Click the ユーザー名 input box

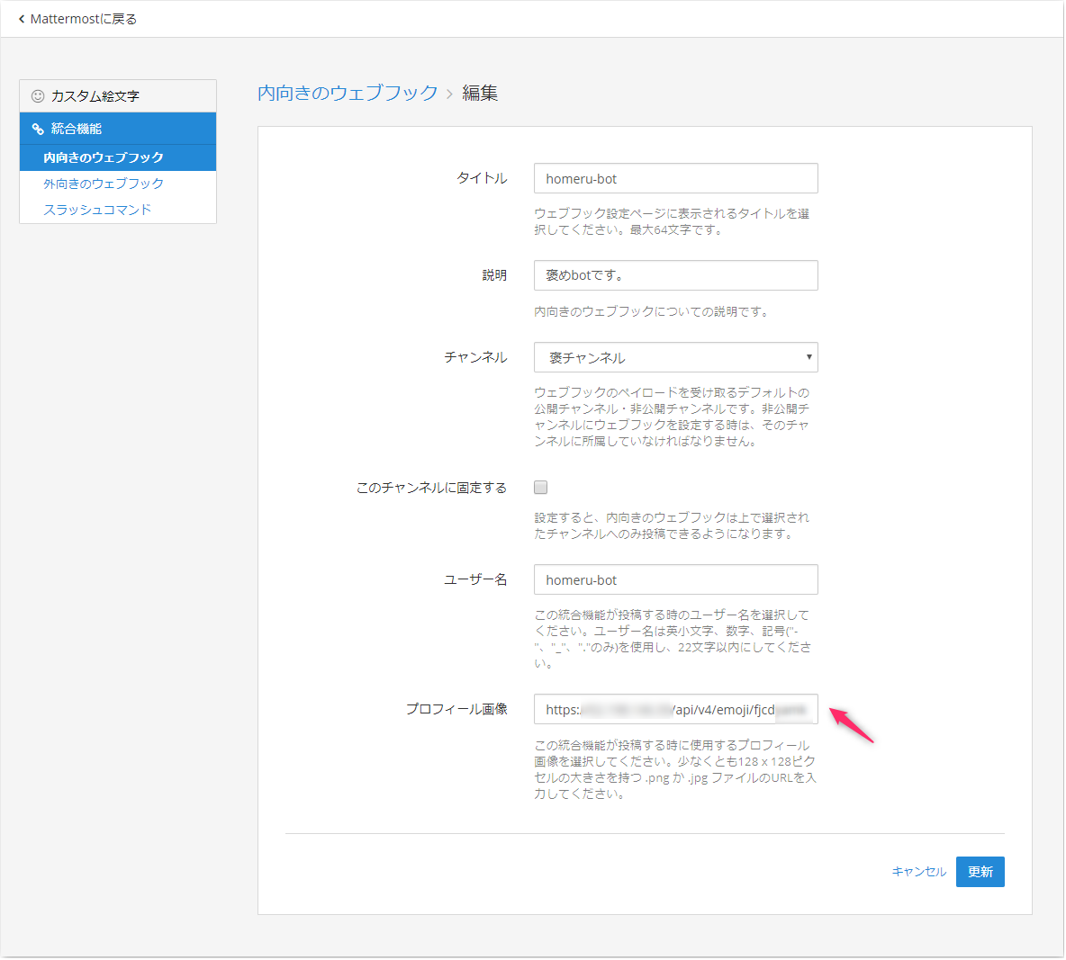pos(676,579)
